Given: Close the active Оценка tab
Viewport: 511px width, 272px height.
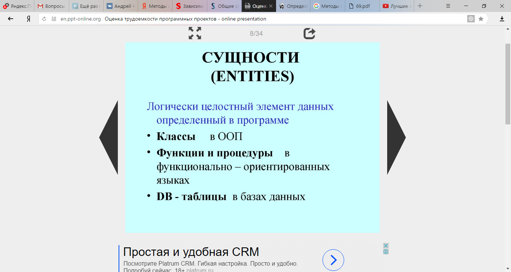Looking at the screenshot, I should pos(271,6).
